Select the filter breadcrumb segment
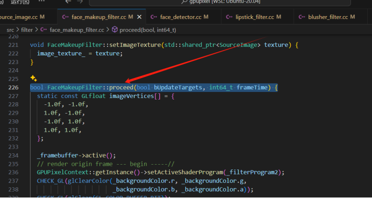Screen dimensions: 372x198 (27, 30)
